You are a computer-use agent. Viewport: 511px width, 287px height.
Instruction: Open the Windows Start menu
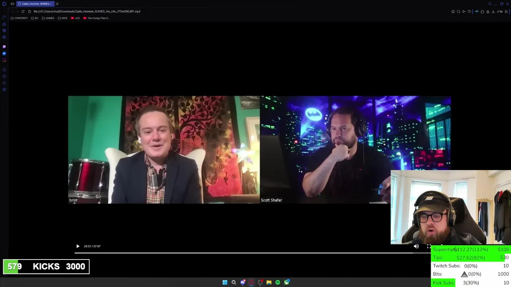(225, 282)
